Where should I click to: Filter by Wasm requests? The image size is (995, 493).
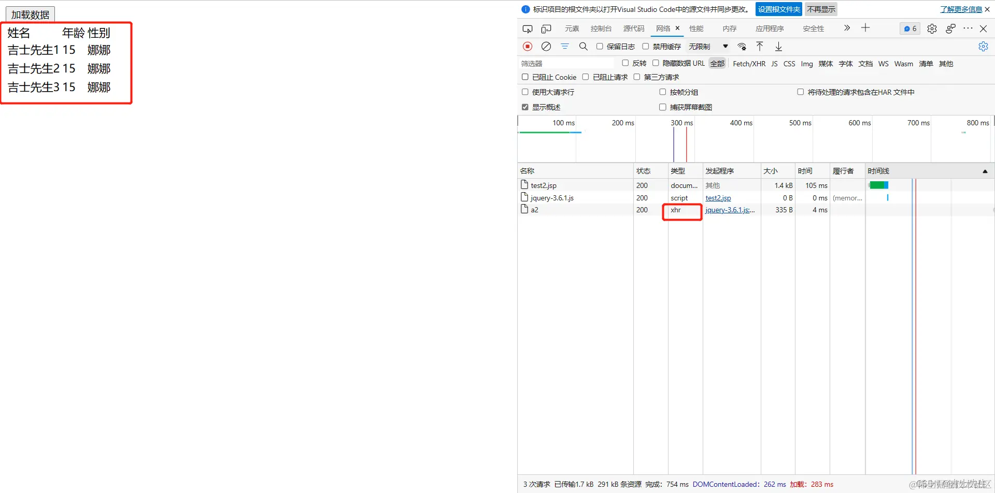904,64
